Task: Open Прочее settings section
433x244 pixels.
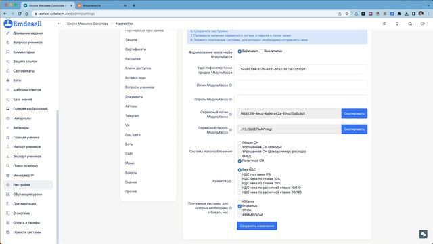Action: [x=131, y=191]
